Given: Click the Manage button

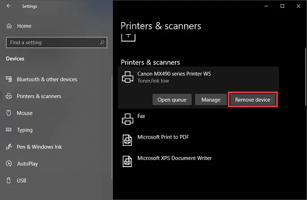Looking at the screenshot, I should tap(211, 100).
